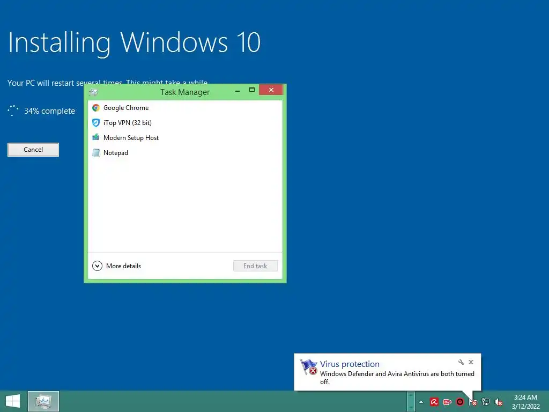549x412 pixels.
Task: Click the Google Chrome app icon
Action: (x=96, y=107)
